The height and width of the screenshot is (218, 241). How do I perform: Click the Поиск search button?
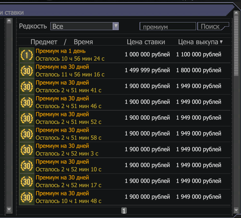213,26
